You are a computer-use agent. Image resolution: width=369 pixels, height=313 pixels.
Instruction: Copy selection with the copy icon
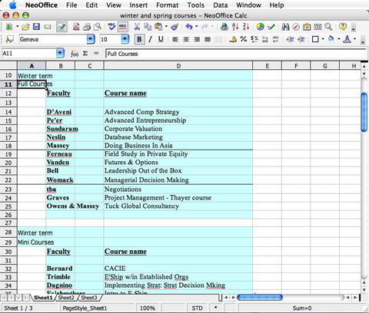point(148,27)
